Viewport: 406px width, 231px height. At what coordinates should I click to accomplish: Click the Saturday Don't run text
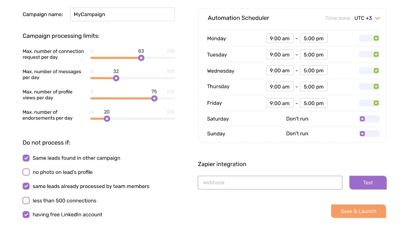point(297,119)
